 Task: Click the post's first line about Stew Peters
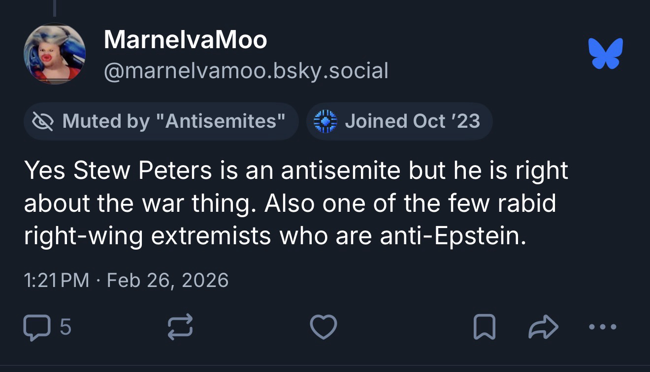[295, 171]
